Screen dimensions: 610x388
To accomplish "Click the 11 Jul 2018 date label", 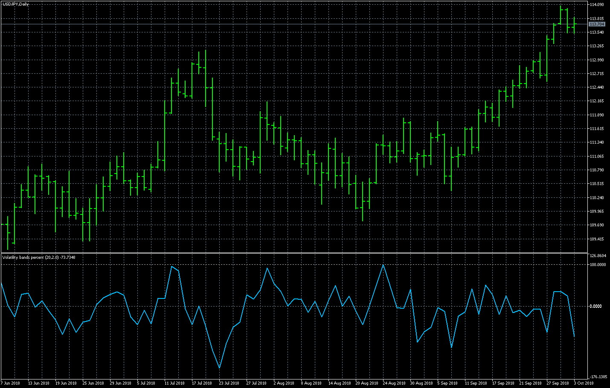I will click(x=174, y=383).
